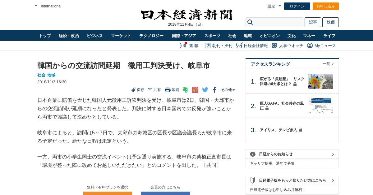Open キャリア採用、通年で募集 notice
This screenshot has height=195, width=373.
pos(272,163)
